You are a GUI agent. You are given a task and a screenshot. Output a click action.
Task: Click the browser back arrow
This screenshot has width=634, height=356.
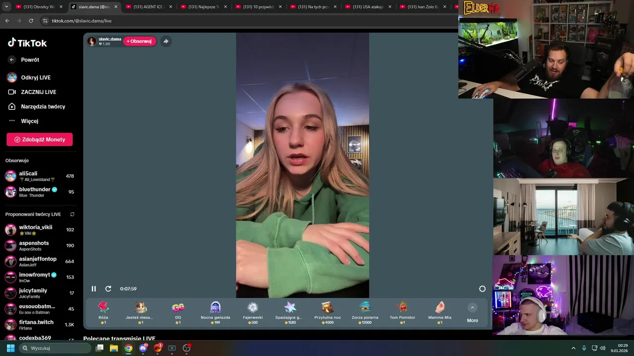pos(7,21)
